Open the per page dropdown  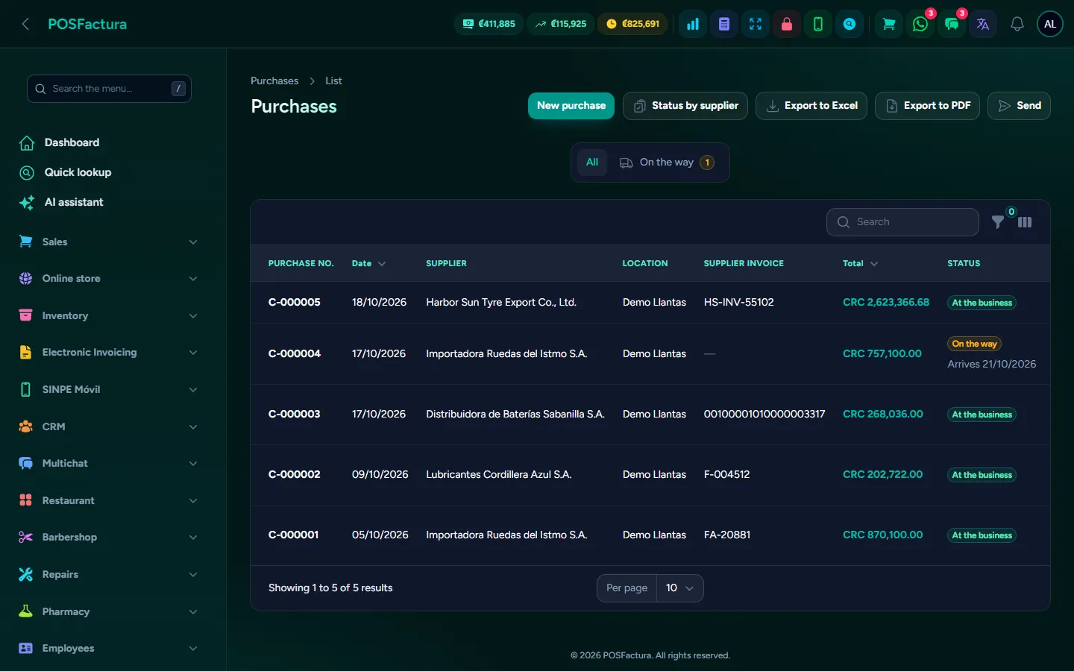[x=679, y=588]
